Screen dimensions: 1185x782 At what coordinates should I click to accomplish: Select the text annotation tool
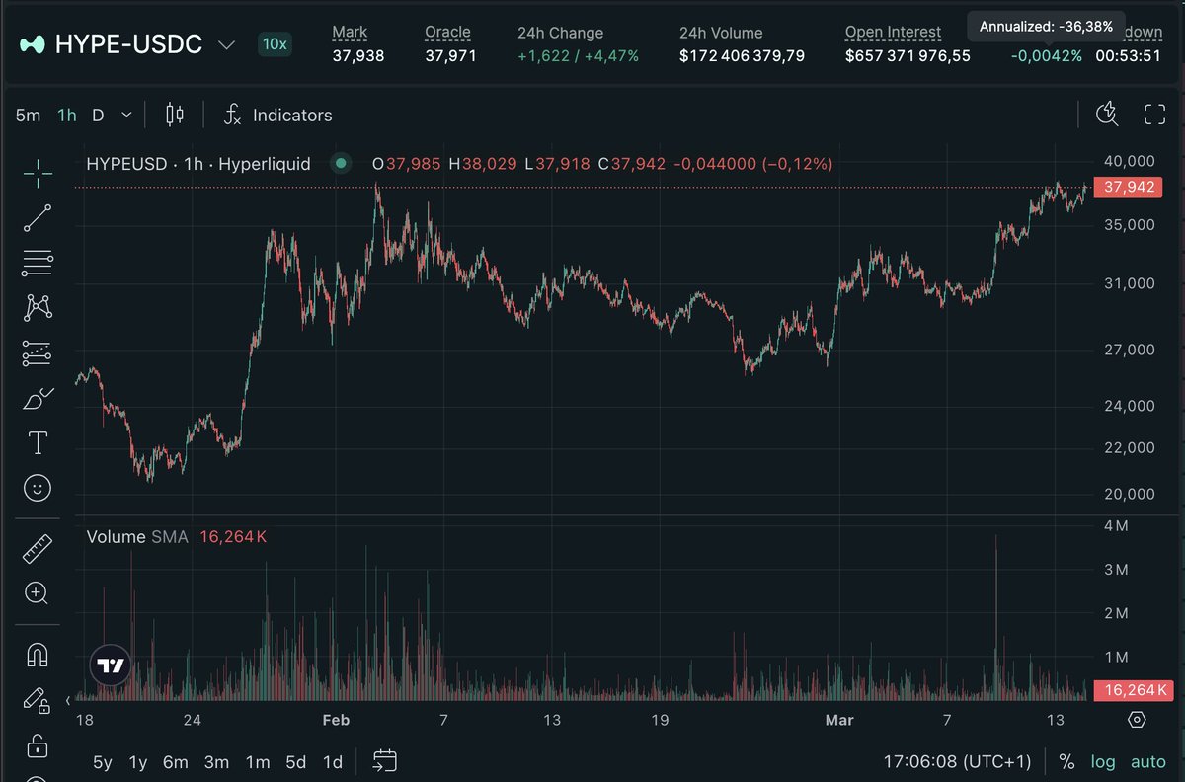tap(38, 443)
